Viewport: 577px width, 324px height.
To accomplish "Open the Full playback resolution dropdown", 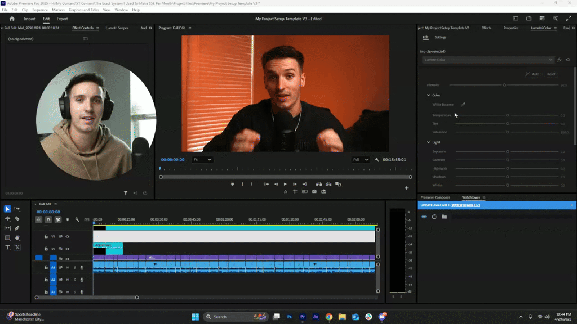I will pyautogui.click(x=361, y=159).
